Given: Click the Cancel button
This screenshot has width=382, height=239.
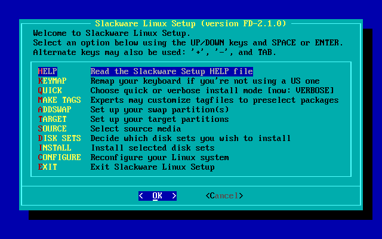Looking at the screenshot, I should pos(224,195).
